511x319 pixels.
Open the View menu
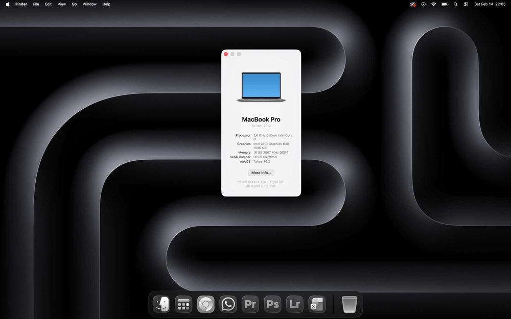62,4
